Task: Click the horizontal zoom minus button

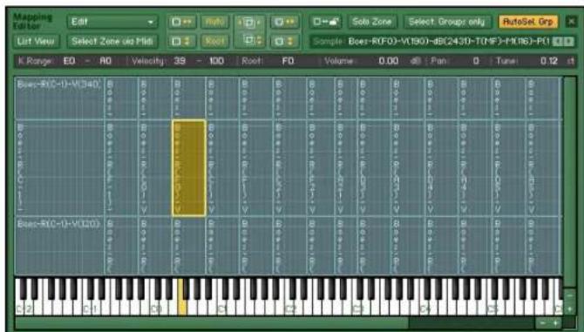Action: [543, 322]
